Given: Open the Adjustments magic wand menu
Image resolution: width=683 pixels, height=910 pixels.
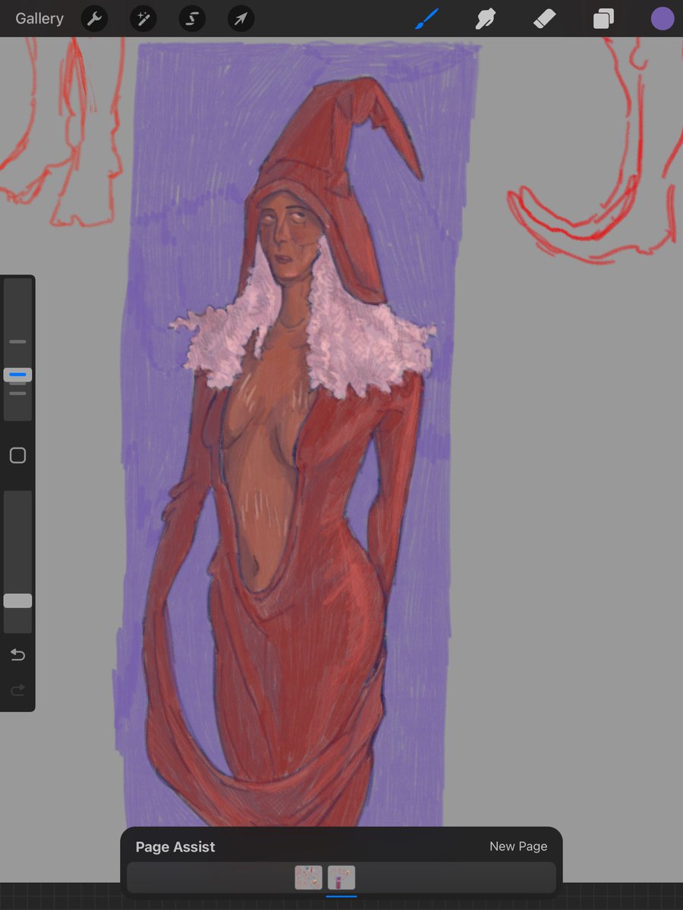Looking at the screenshot, I should click(x=143, y=18).
